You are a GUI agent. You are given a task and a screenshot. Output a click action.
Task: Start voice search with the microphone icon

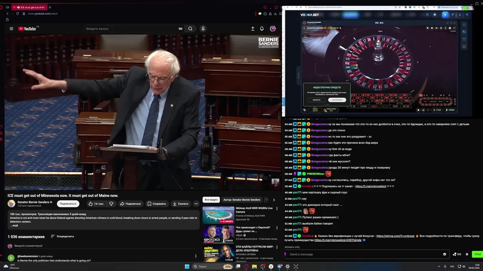tap(203, 29)
